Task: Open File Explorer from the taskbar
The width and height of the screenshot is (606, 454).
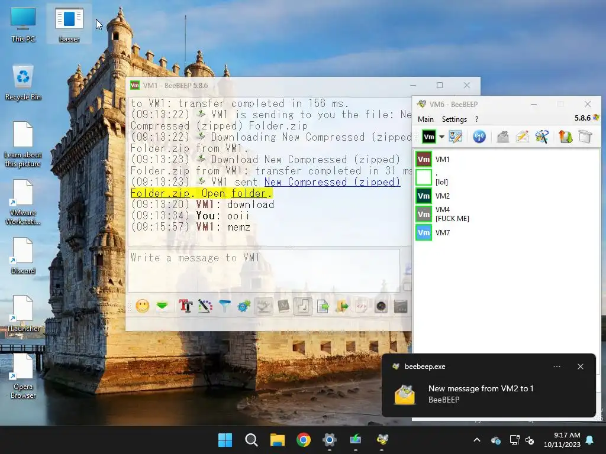Action: tap(277, 440)
